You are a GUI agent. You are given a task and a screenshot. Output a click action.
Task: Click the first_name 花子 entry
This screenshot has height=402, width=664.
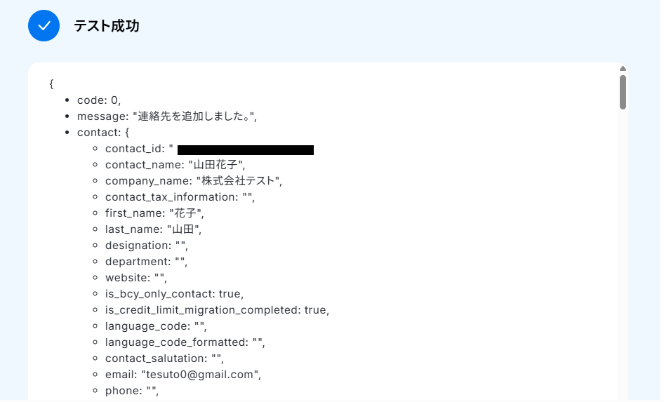(x=155, y=214)
